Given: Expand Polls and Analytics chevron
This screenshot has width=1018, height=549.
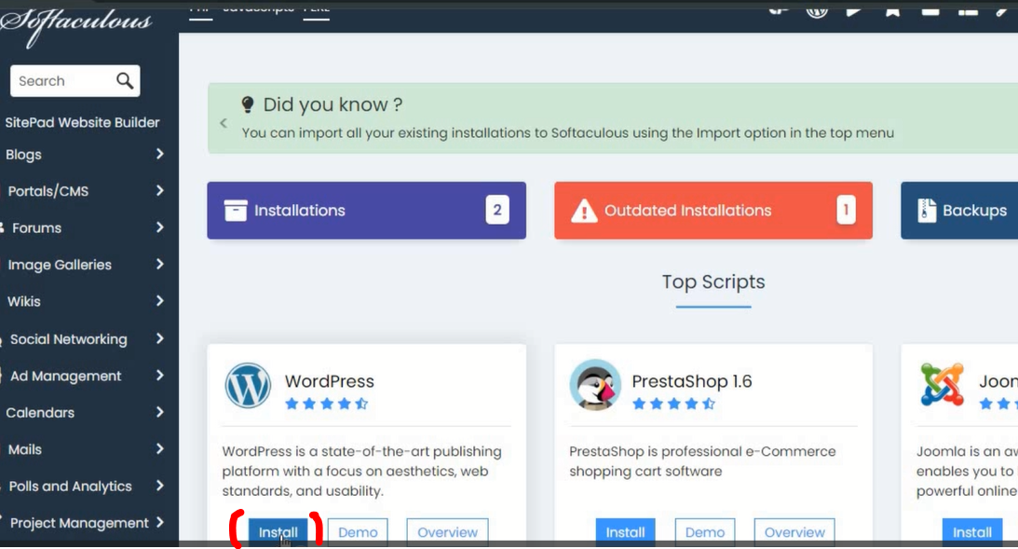Looking at the screenshot, I should click(159, 486).
